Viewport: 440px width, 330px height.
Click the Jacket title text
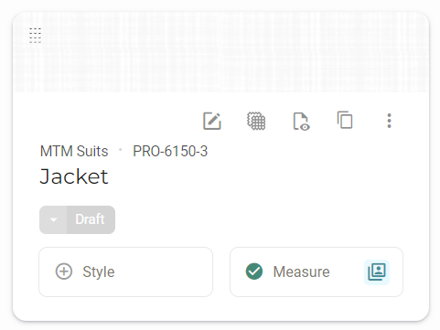tap(74, 176)
